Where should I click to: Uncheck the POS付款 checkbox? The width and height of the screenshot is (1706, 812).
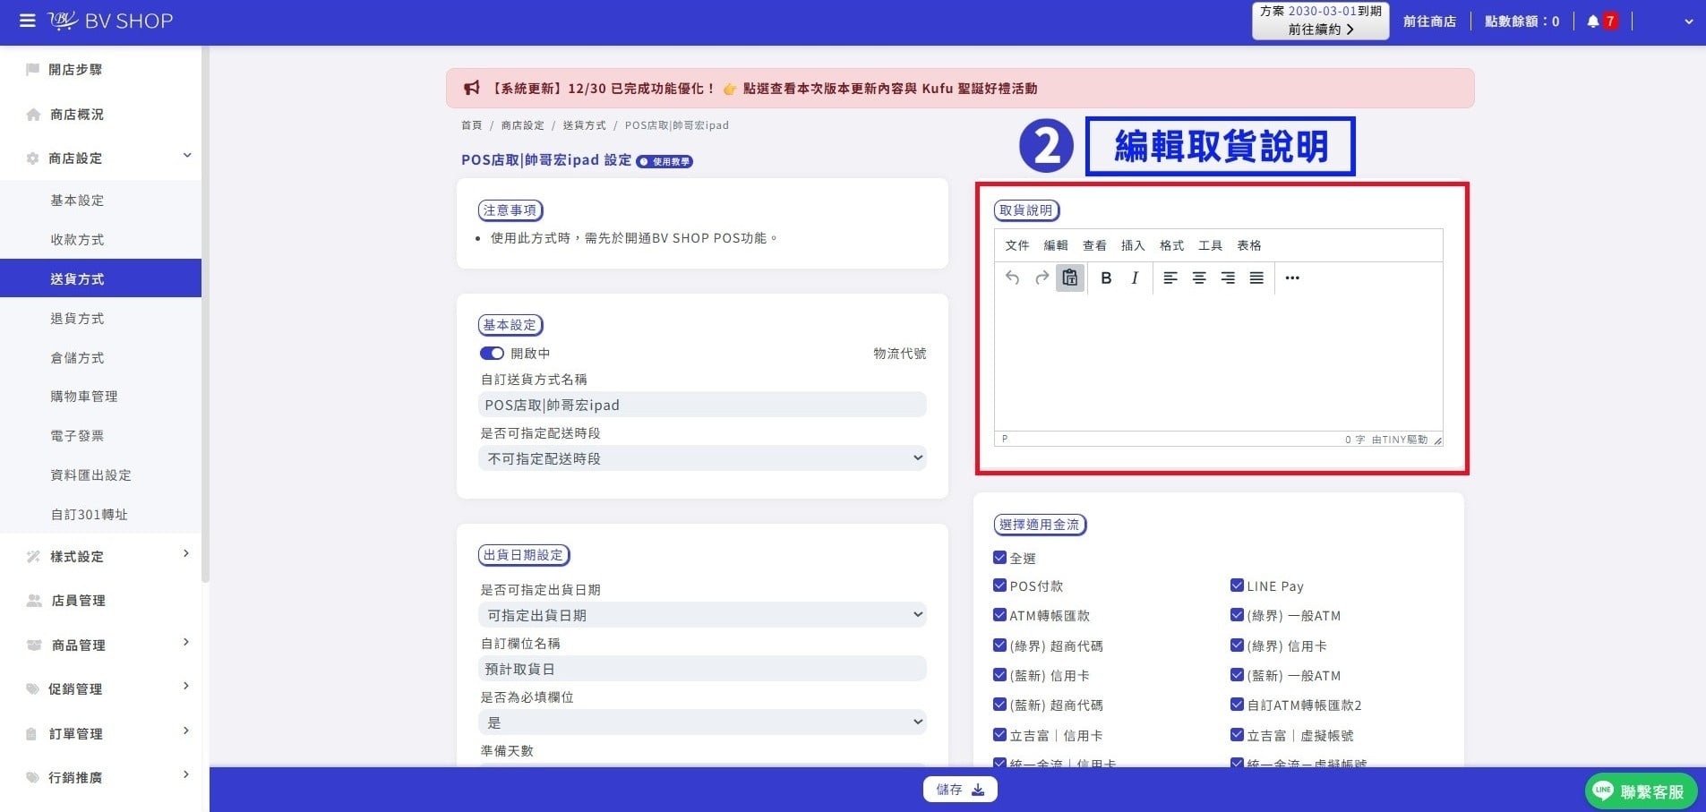click(x=999, y=585)
